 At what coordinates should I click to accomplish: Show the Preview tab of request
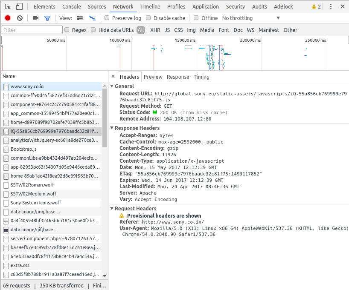coord(153,77)
